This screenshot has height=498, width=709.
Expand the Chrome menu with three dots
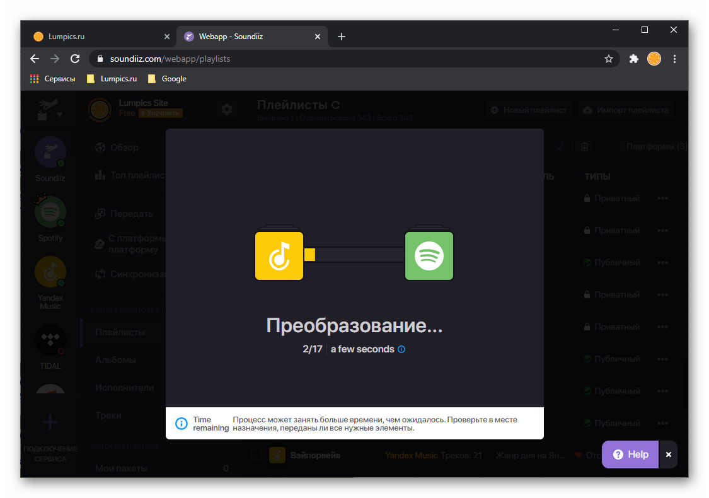coord(675,59)
